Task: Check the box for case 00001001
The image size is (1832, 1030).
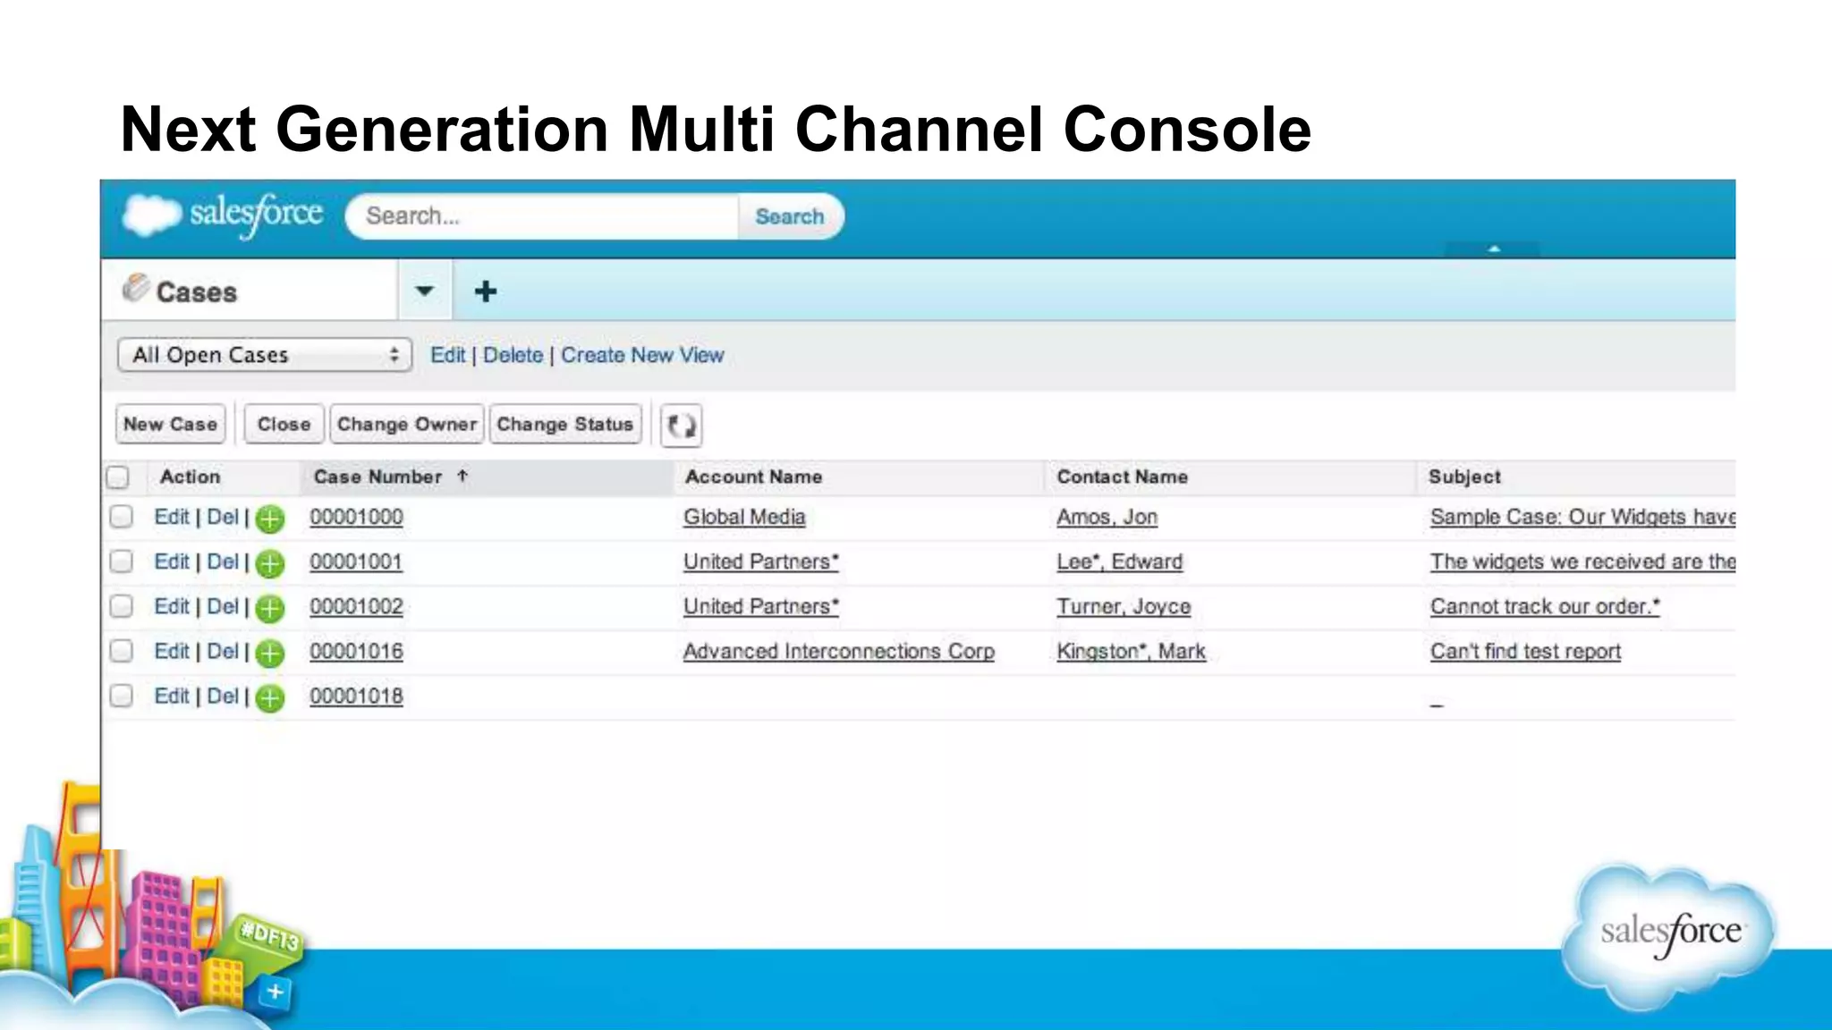Action: tap(121, 561)
